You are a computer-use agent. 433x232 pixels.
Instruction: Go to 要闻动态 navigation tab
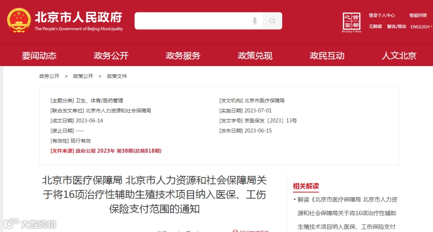click(39, 56)
